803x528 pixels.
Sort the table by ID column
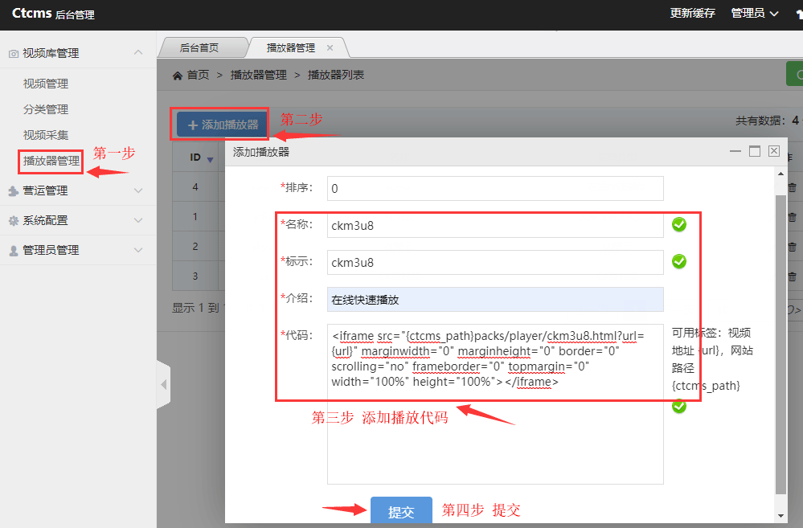point(210,159)
